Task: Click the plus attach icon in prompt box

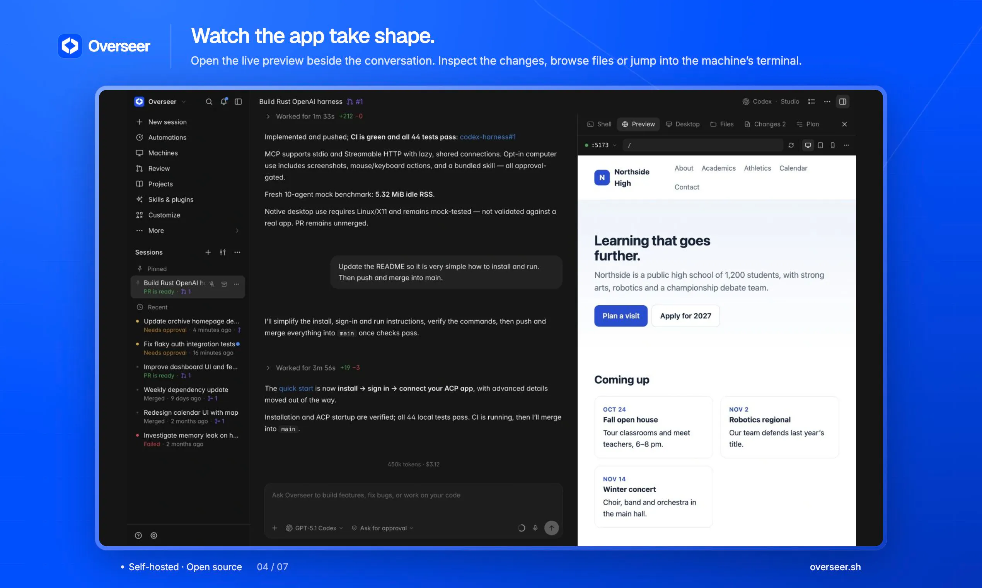Action: click(275, 528)
